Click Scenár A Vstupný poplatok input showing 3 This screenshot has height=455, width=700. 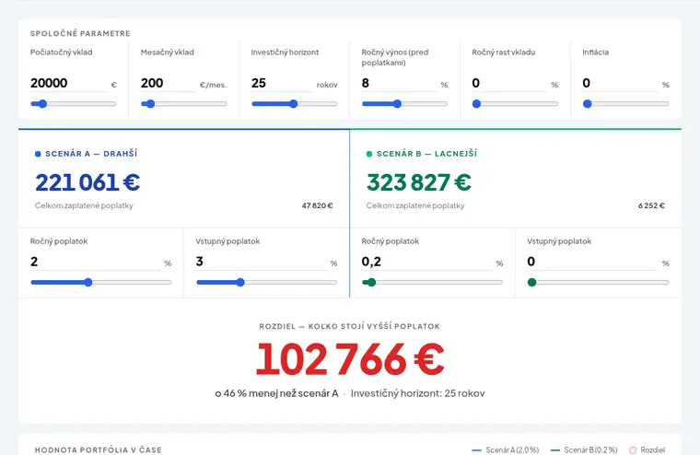(262, 262)
